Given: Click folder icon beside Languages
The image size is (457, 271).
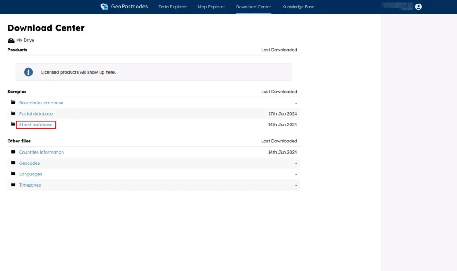Looking at the screenshot, I should [13, 174].
